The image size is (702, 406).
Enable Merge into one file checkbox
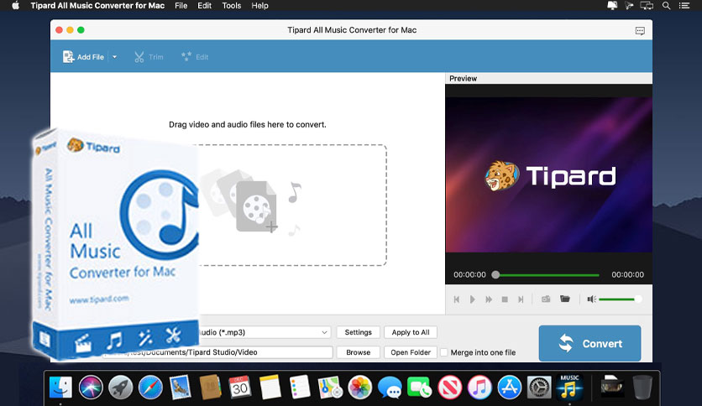(x=443, y=352)
